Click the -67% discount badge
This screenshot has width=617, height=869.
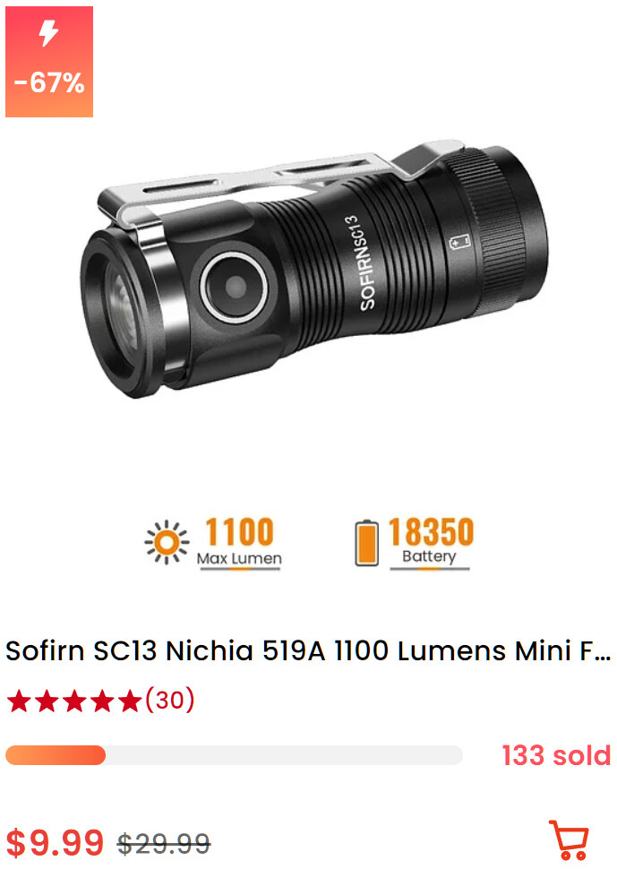49,62
